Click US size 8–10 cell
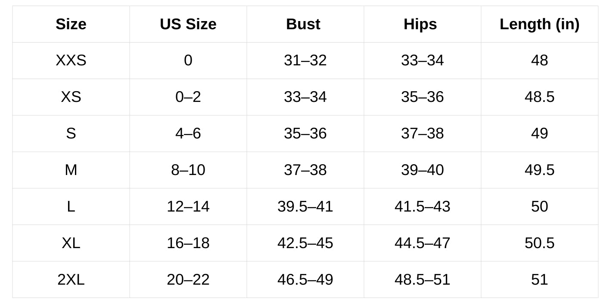 click(x=188, y=170)
